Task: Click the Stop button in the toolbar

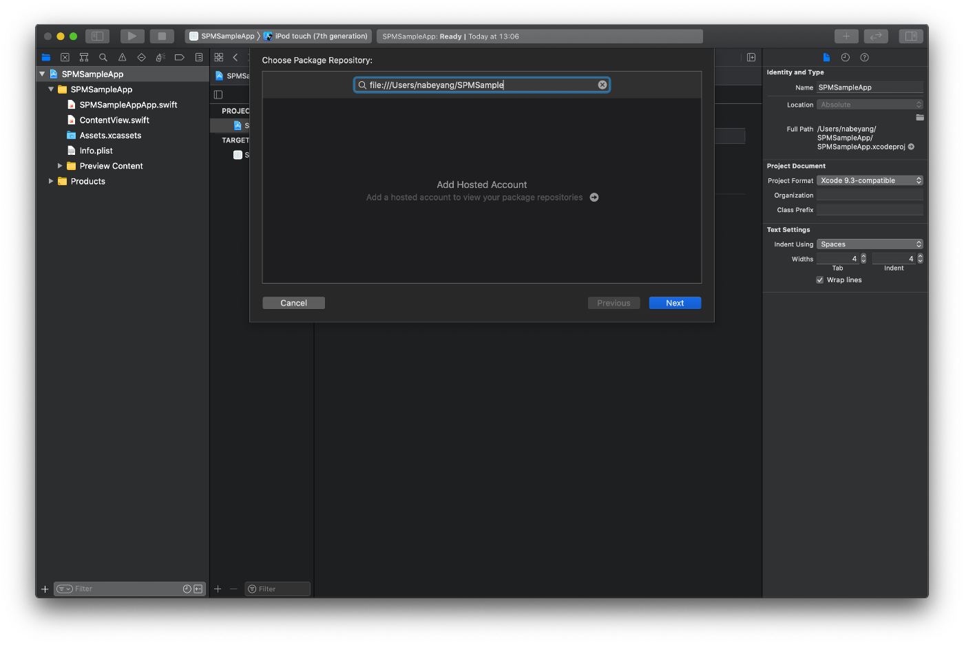Action: 162,36
